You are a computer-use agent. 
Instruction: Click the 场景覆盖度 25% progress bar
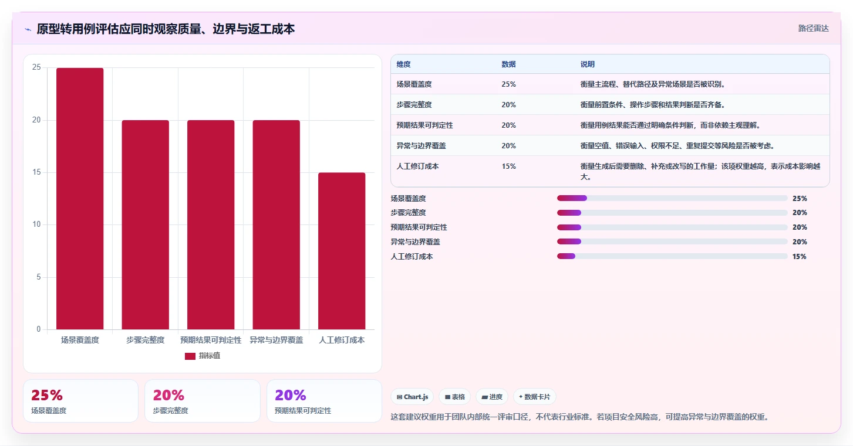pos(672,198)
